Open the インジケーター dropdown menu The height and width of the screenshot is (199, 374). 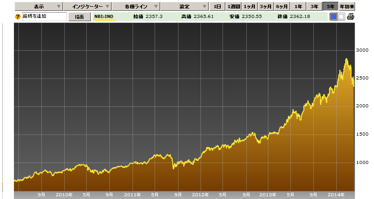(x=87, y=6)
